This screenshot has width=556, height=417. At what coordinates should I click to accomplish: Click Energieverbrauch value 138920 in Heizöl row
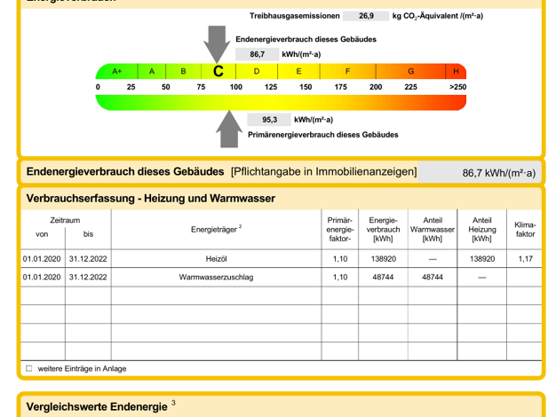383,259
